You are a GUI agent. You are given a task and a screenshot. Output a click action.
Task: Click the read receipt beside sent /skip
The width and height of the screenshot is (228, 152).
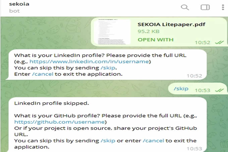[219, 90]
